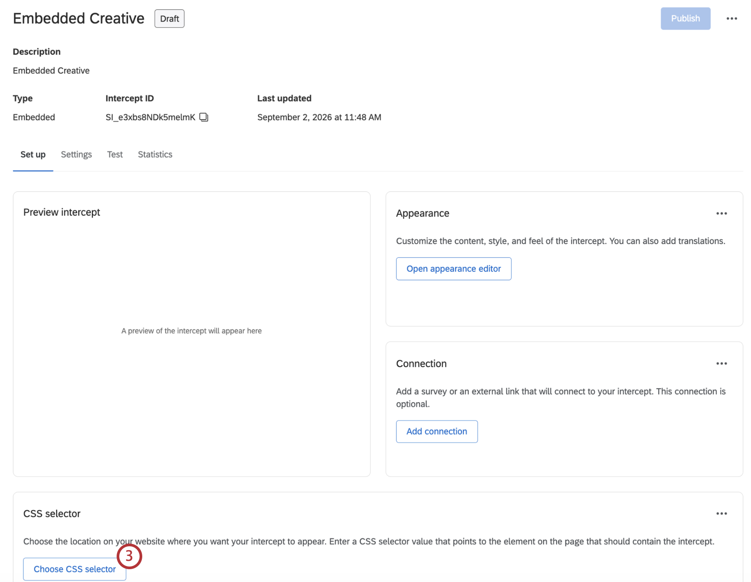The height and width of the screenshot is (582, 751).
Task: Click Add connection button
Action: [x=436, y=431]
